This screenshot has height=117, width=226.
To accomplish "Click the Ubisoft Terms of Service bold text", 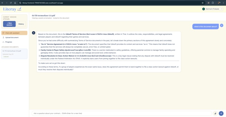I will [x=90, y=34].
